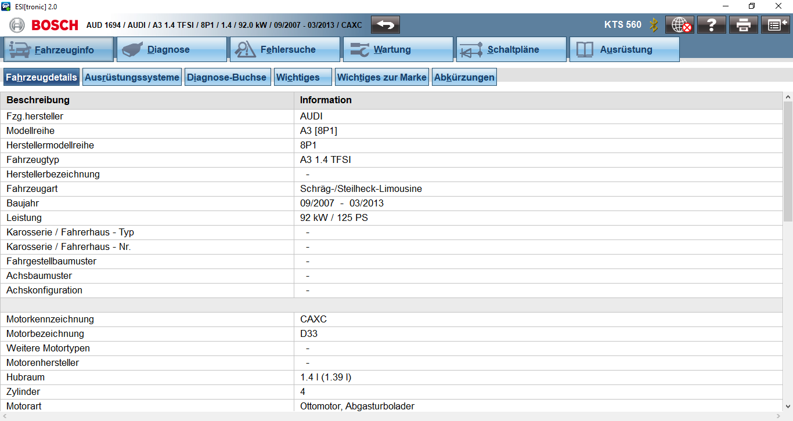
Task: Open help with the question mark button
Action: [x=712, y=25]
